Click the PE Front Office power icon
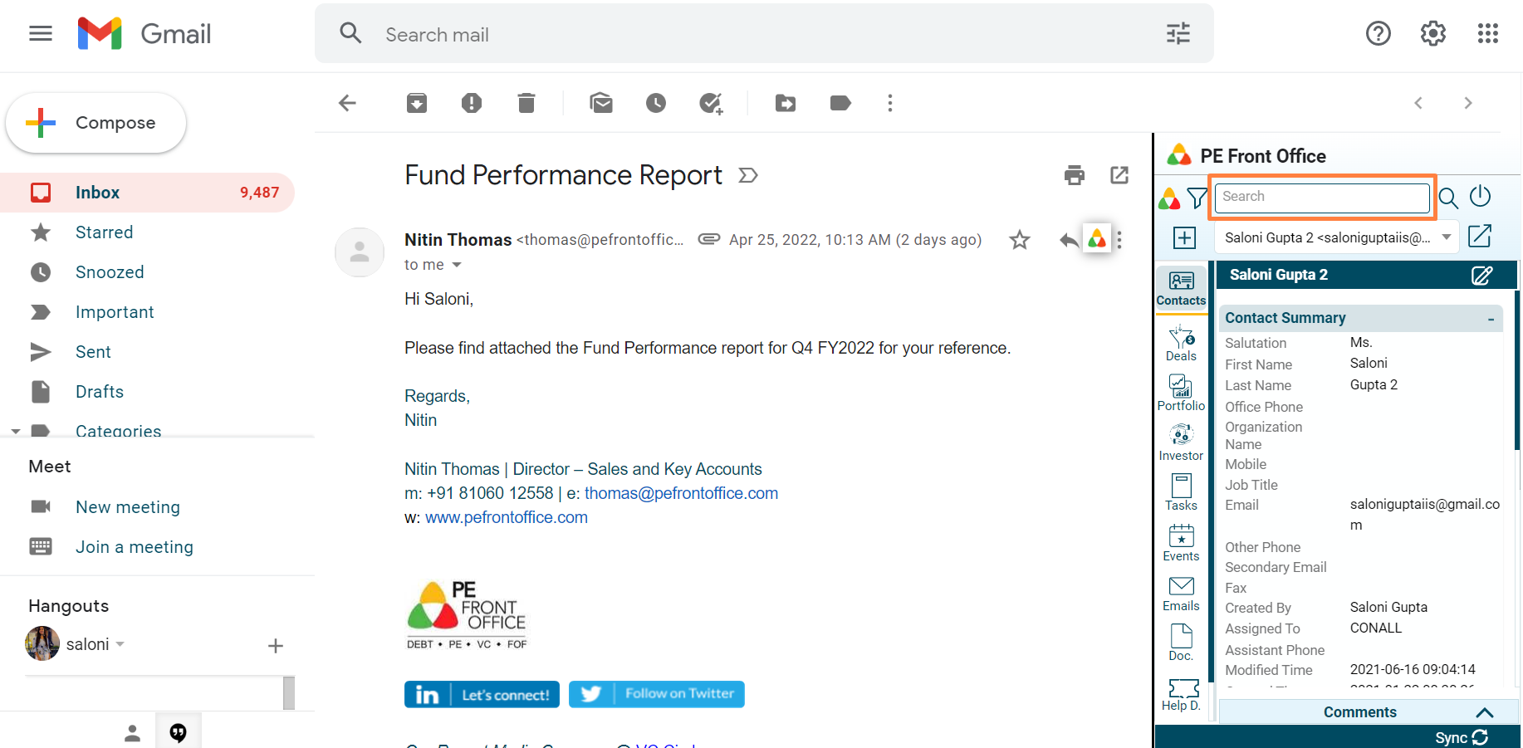1523x748 pixels. (1480, 197)
